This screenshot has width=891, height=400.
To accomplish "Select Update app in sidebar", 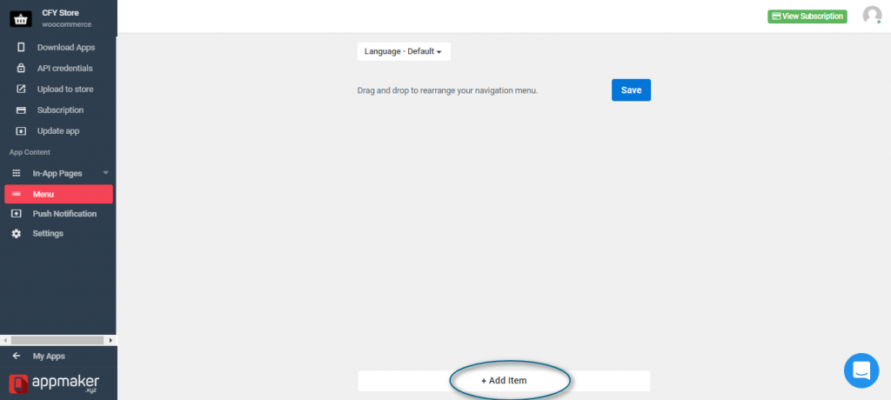I will pos(58,131).
